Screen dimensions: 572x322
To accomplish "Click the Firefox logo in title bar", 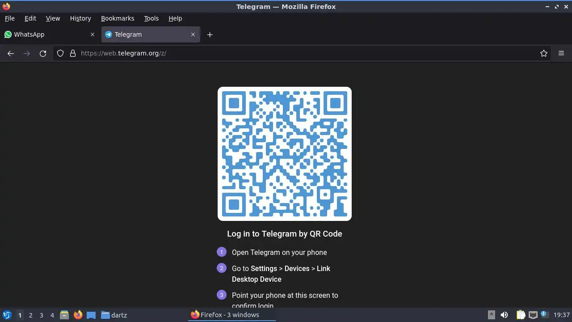I will click(x=6, y=6).
